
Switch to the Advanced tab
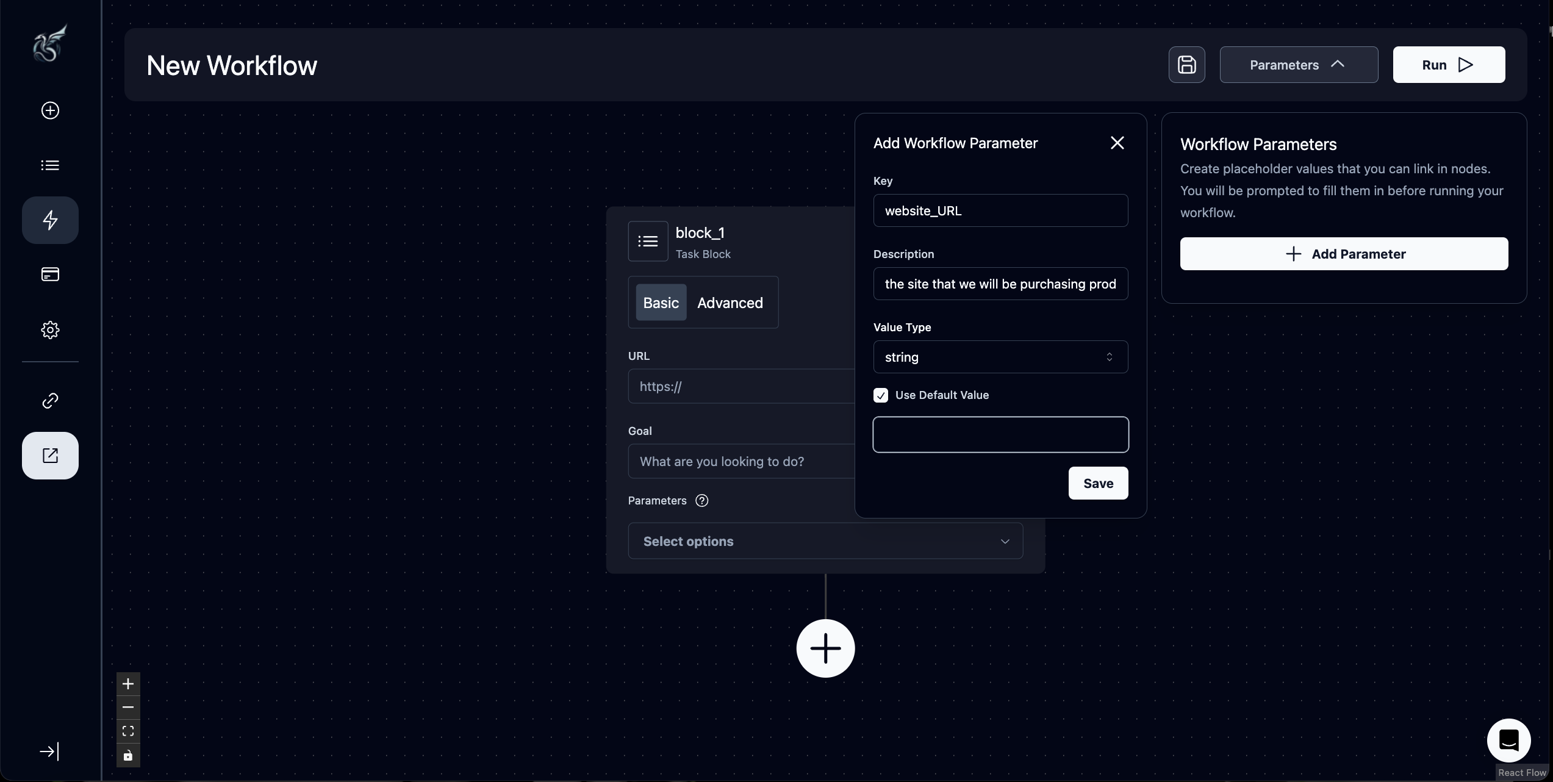pyautogui.click(x=730, y=303)
